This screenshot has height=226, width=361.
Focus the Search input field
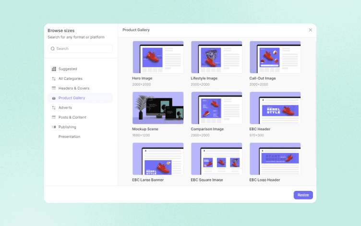80,49
